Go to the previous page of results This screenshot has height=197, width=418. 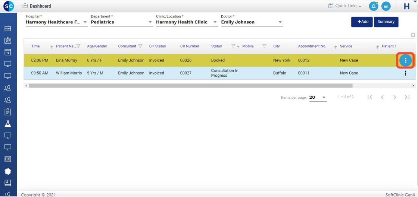(x=382, y=97)
